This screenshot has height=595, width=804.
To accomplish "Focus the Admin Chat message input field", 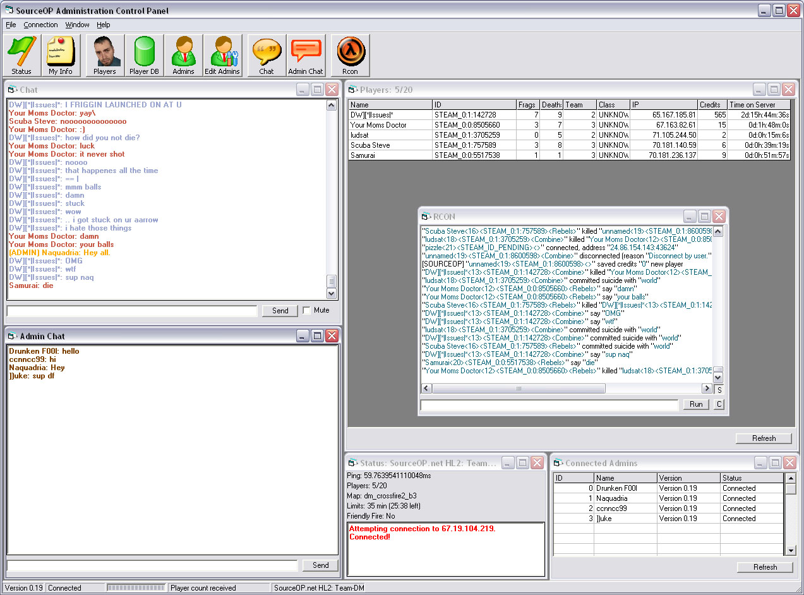I will 152,565.
